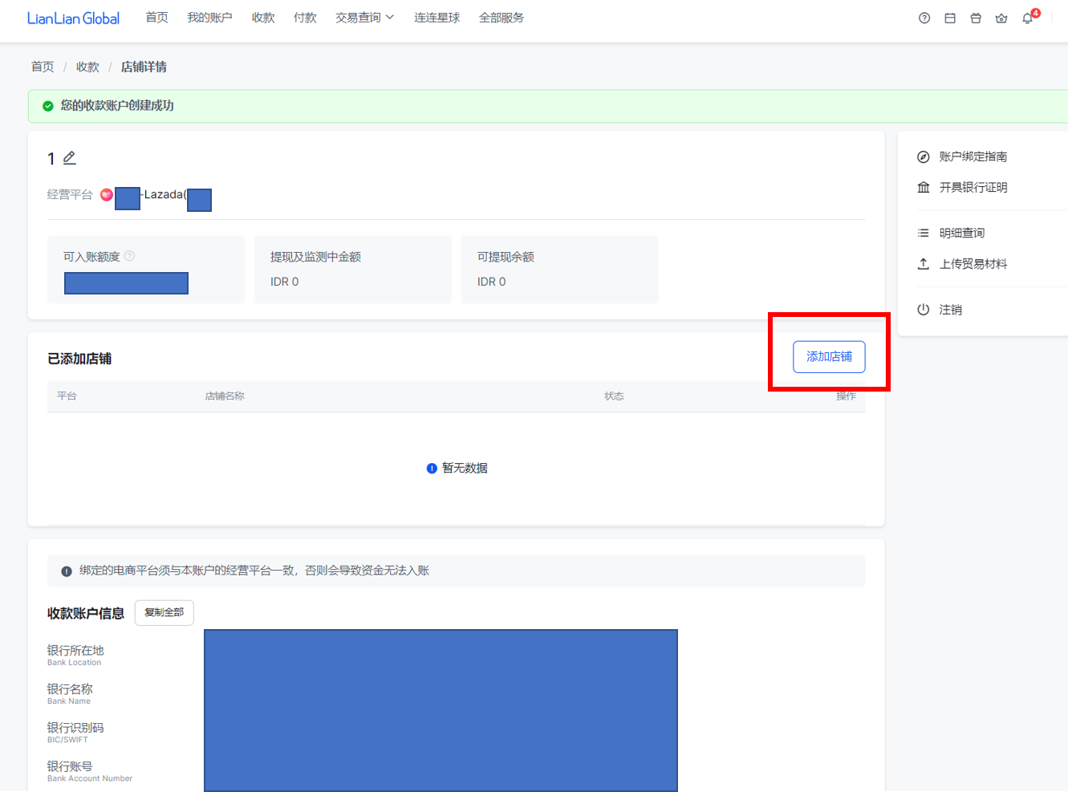Viewport: 1068px width, 792px height.
Task: Click the 收款 breadcrumb link
Action: [x=87, y=67]
